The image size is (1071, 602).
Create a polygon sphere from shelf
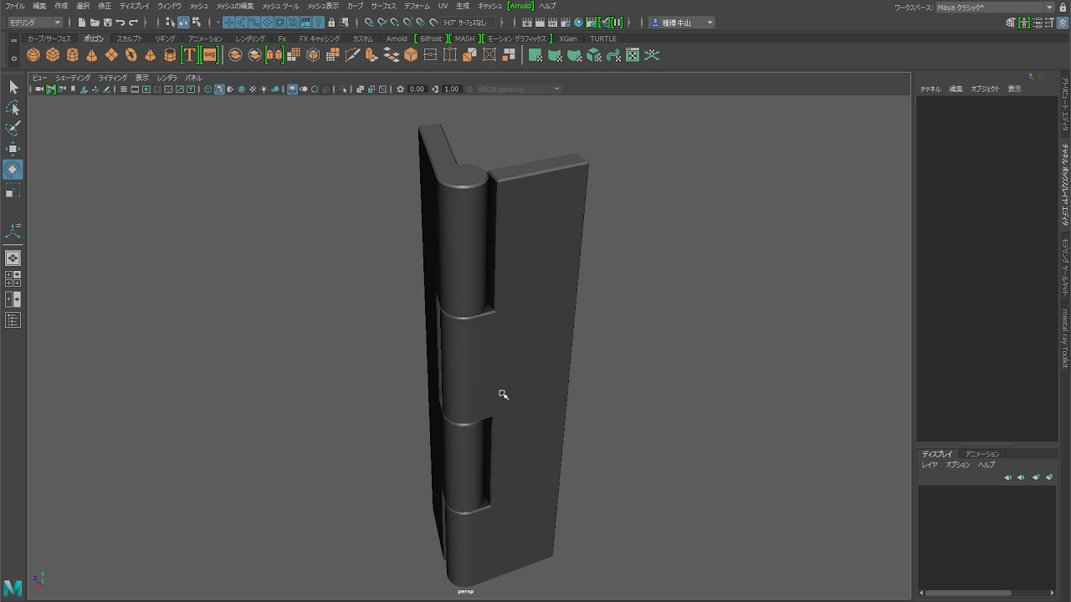(x=33, y=55)
